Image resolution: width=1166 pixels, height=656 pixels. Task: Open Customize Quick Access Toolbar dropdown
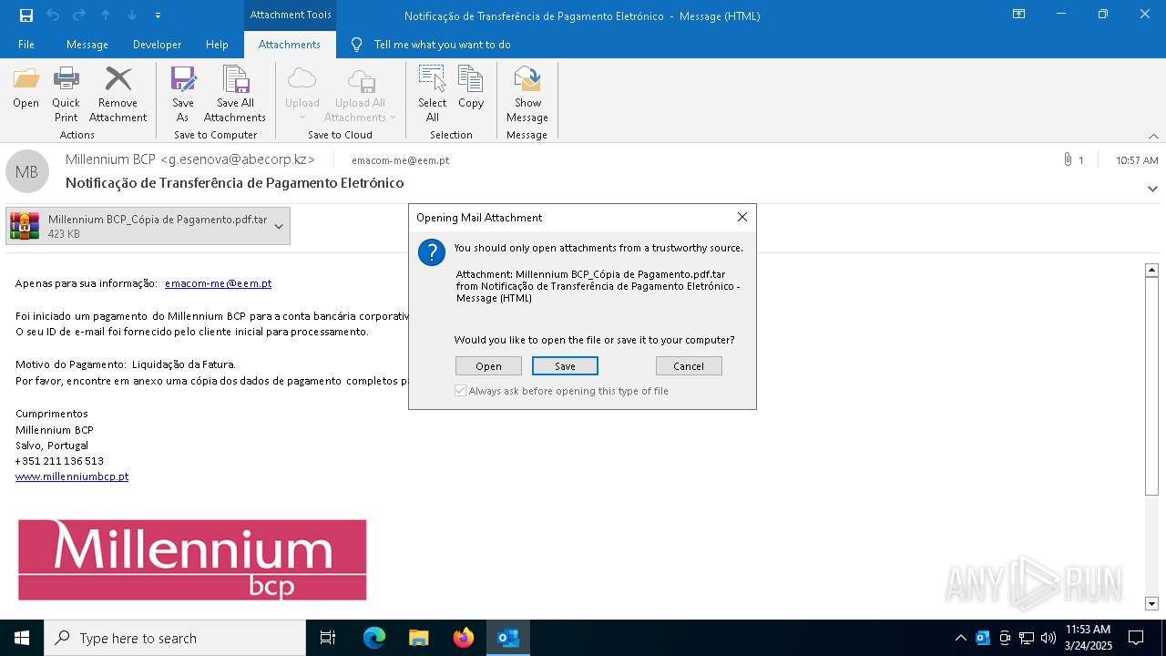tap(159, 15)
